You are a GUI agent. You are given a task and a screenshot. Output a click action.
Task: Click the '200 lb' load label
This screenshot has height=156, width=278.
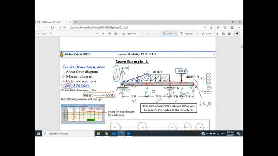click(x=182, y=71)
